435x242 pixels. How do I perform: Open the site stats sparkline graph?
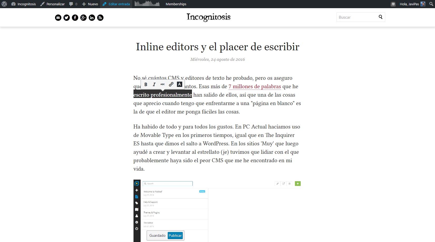pos(147,4)
